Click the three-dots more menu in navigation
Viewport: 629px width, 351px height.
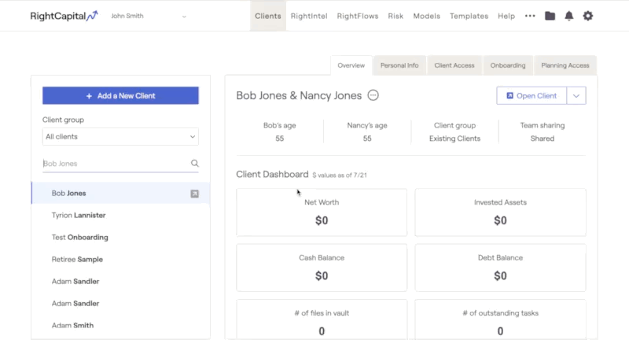[x=530, y=16]
